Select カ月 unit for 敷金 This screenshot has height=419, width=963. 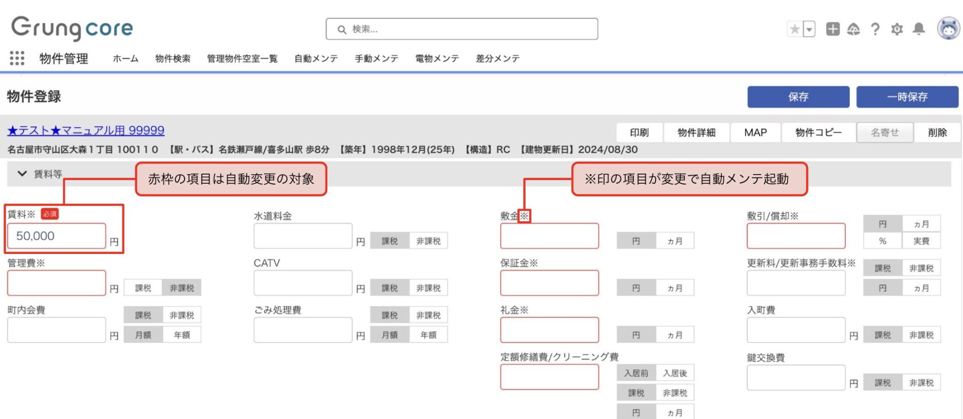(x=675, y=241)
